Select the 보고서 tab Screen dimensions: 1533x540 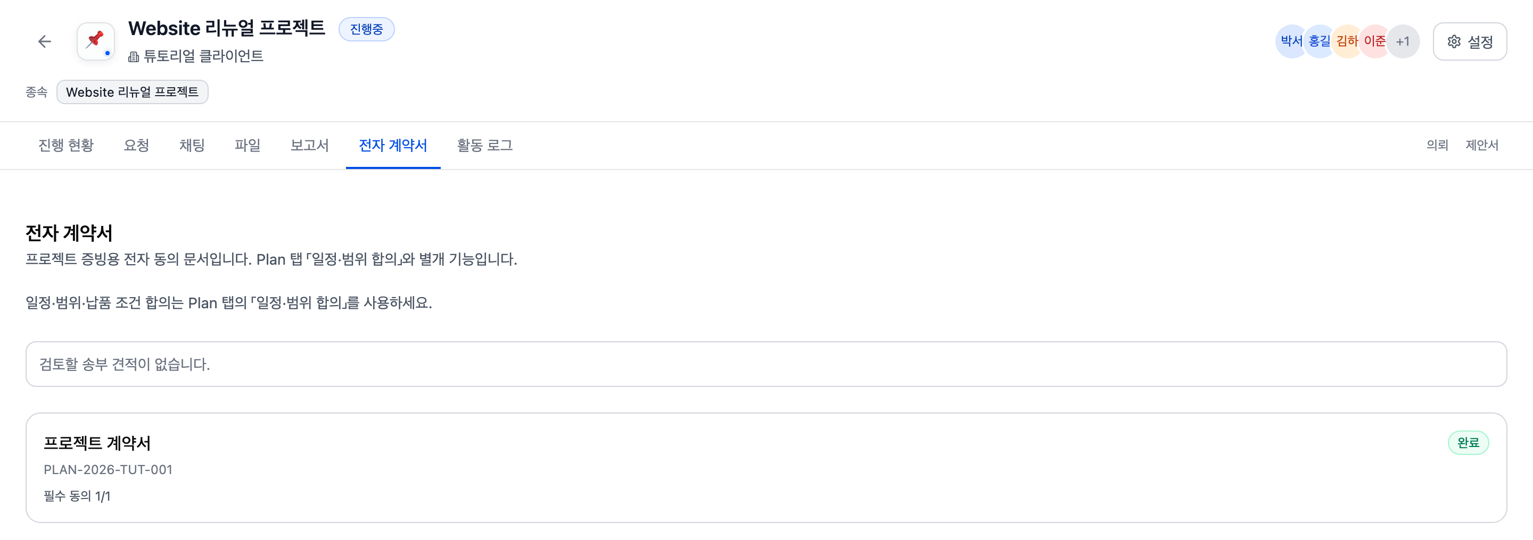tap(309, 146)
